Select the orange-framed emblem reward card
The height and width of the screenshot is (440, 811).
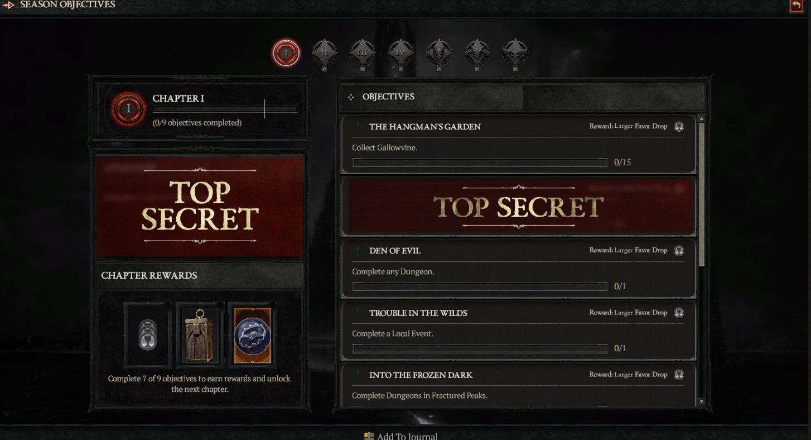point(252,336)
